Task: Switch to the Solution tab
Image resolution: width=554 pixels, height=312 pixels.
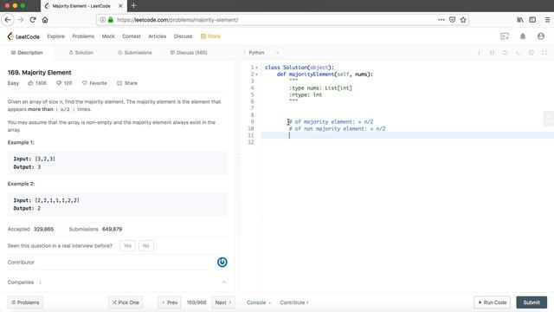Action: coord(81,53)
